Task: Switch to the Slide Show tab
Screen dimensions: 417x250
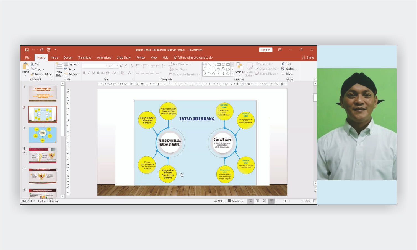Action: click(x=124, y=57)
